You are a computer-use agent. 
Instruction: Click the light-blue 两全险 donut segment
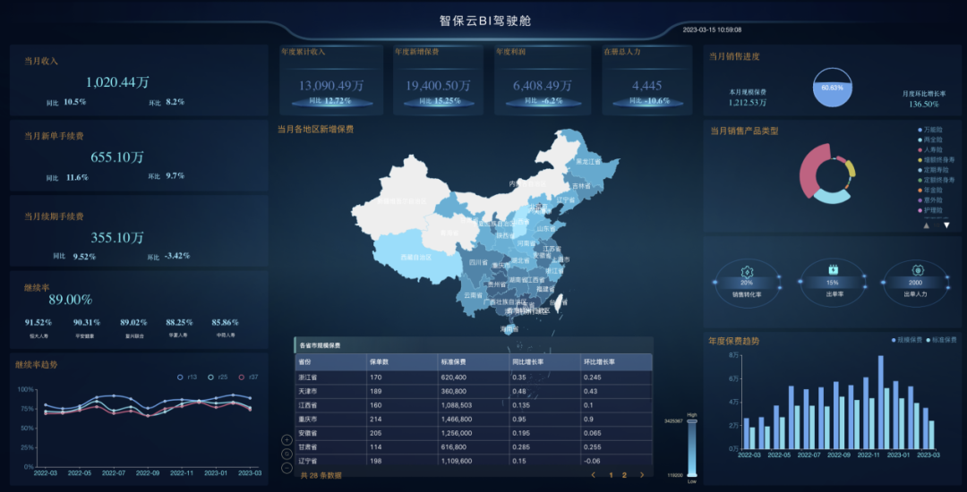tap(832, 197)
